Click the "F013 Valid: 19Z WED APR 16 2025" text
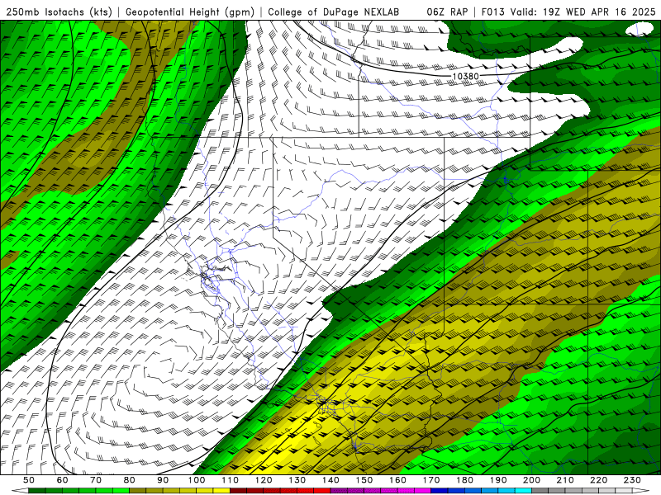 click(568, 12)
